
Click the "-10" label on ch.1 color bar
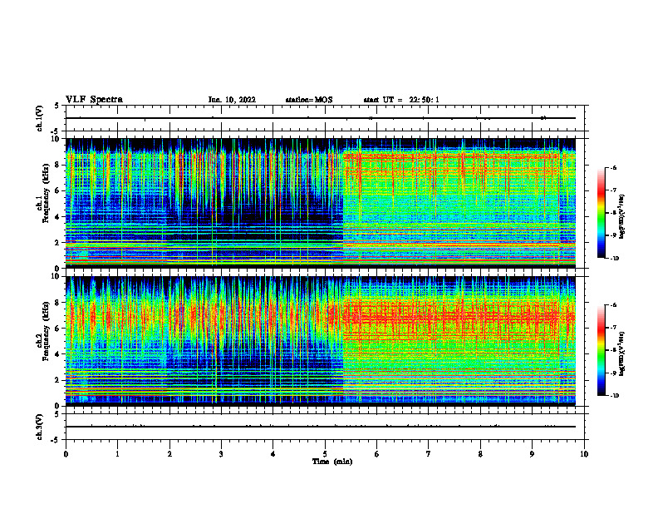point(615,259)
